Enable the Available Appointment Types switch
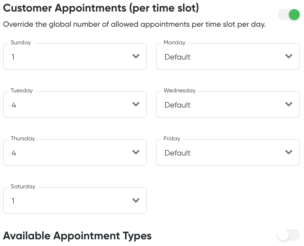 pos(289,235)
